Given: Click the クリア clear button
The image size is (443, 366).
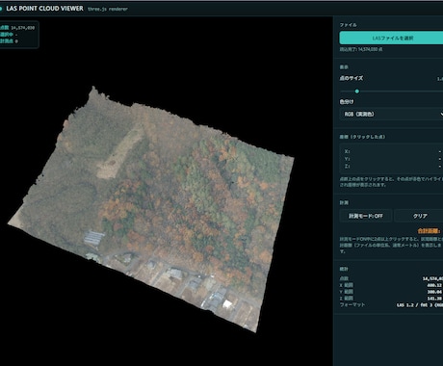Looking at the screenshot, I should coord(419,216).
